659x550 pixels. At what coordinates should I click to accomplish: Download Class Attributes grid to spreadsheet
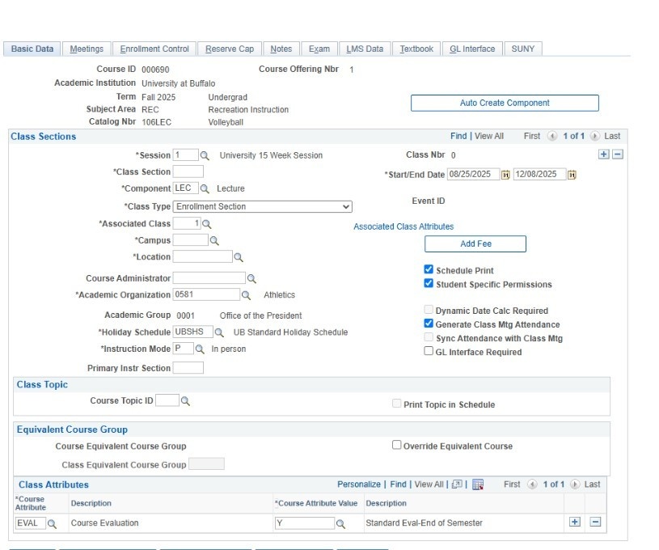tap(478, 484)
